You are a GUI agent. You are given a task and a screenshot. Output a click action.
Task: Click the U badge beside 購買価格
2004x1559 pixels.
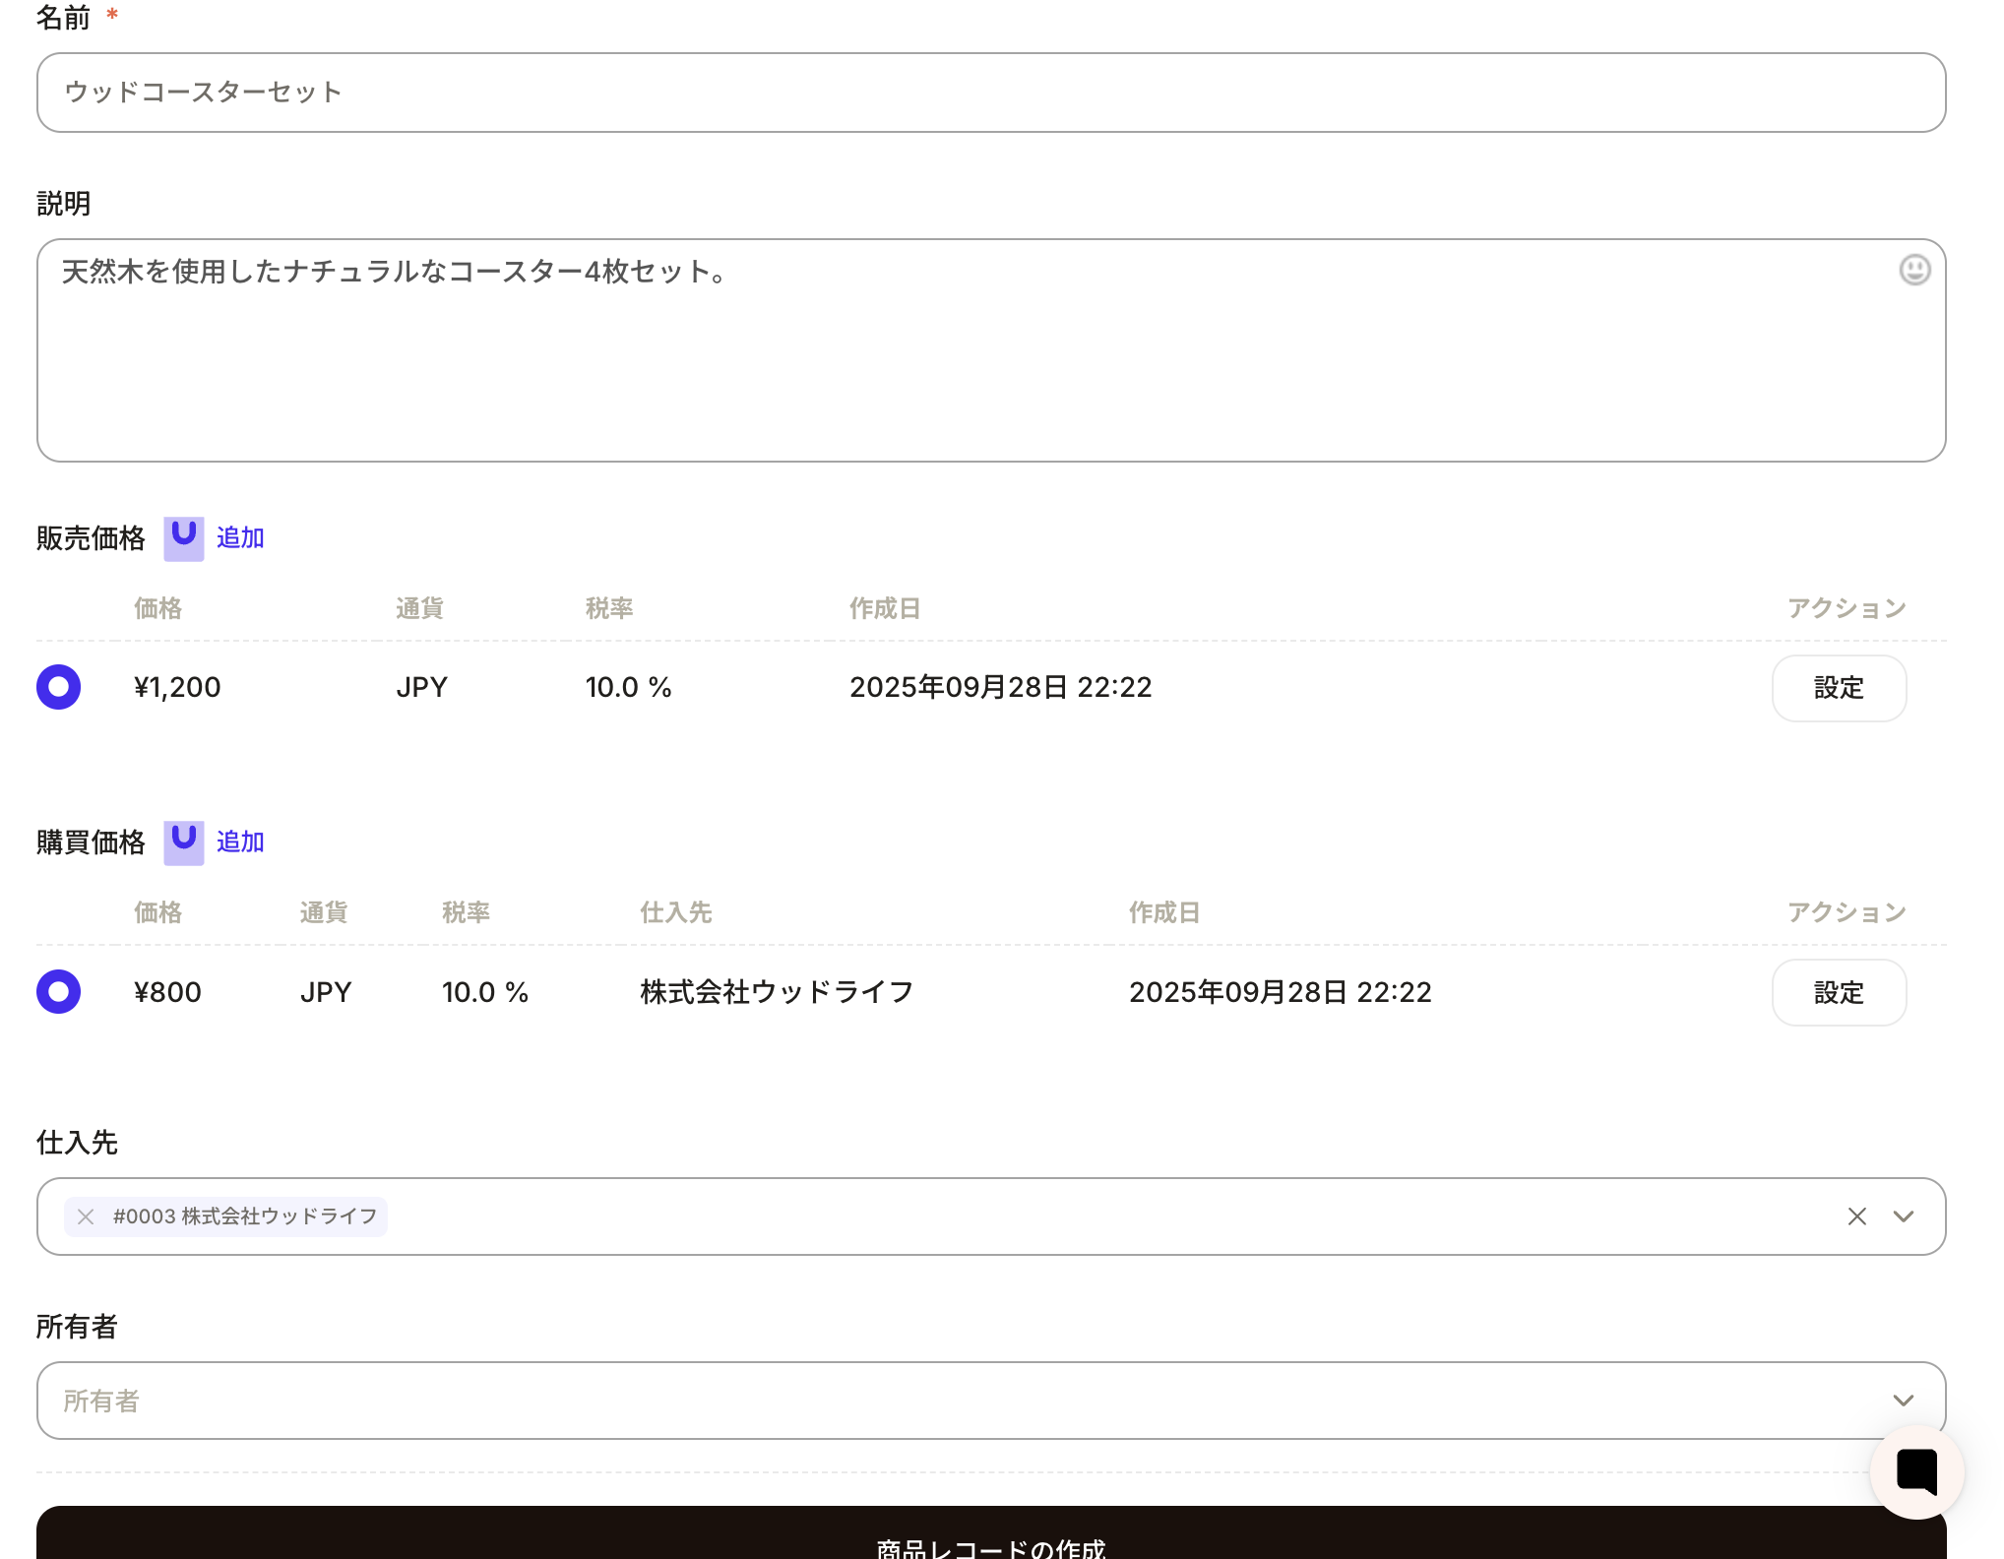click(x=183, y=842)
